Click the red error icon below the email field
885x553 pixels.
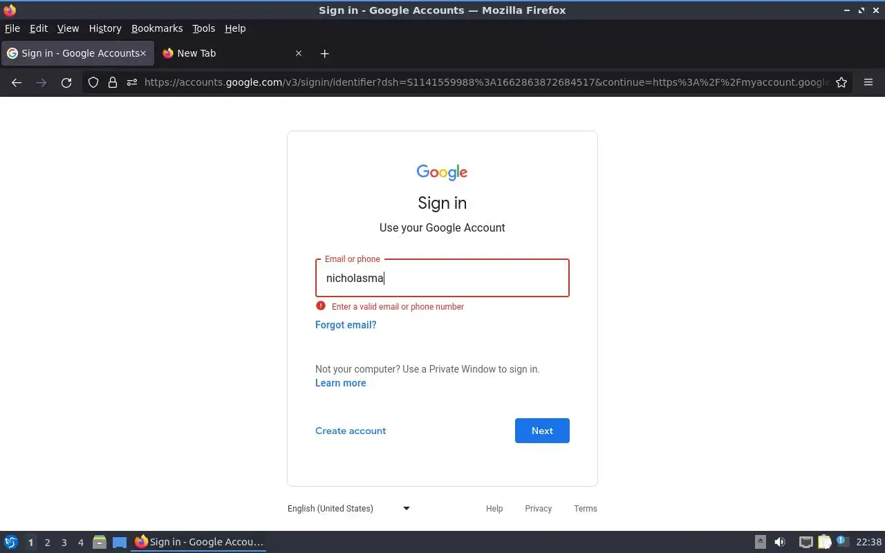321,306
